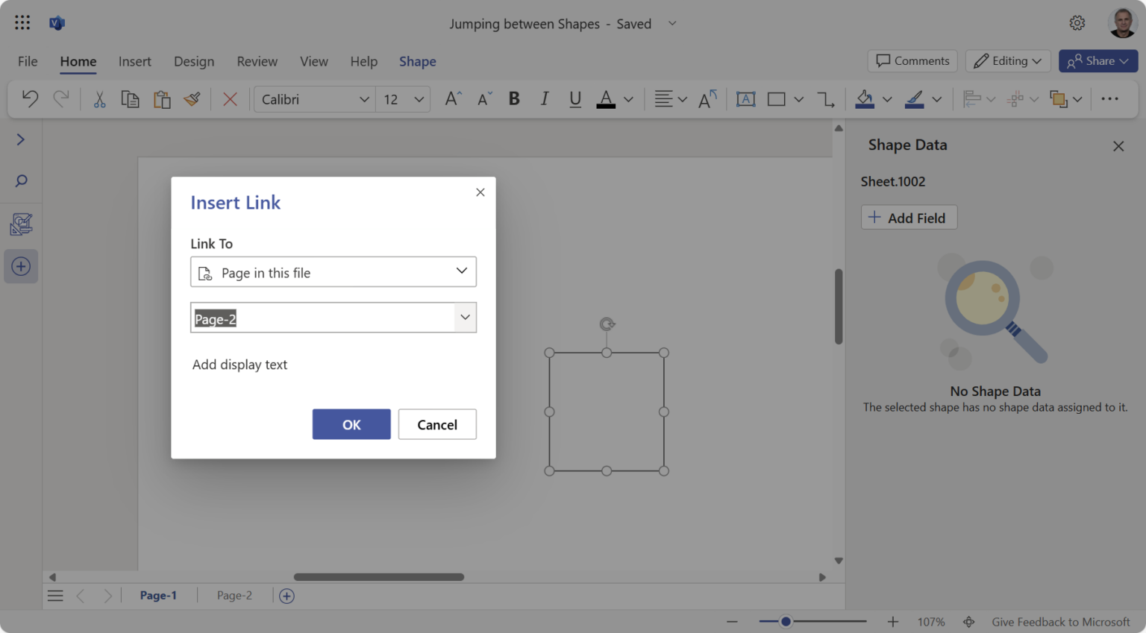Screen dimensions: 1146x633
Task: Click the Shapes stencil icon in the sidebar
Action: tap(21, 224)
